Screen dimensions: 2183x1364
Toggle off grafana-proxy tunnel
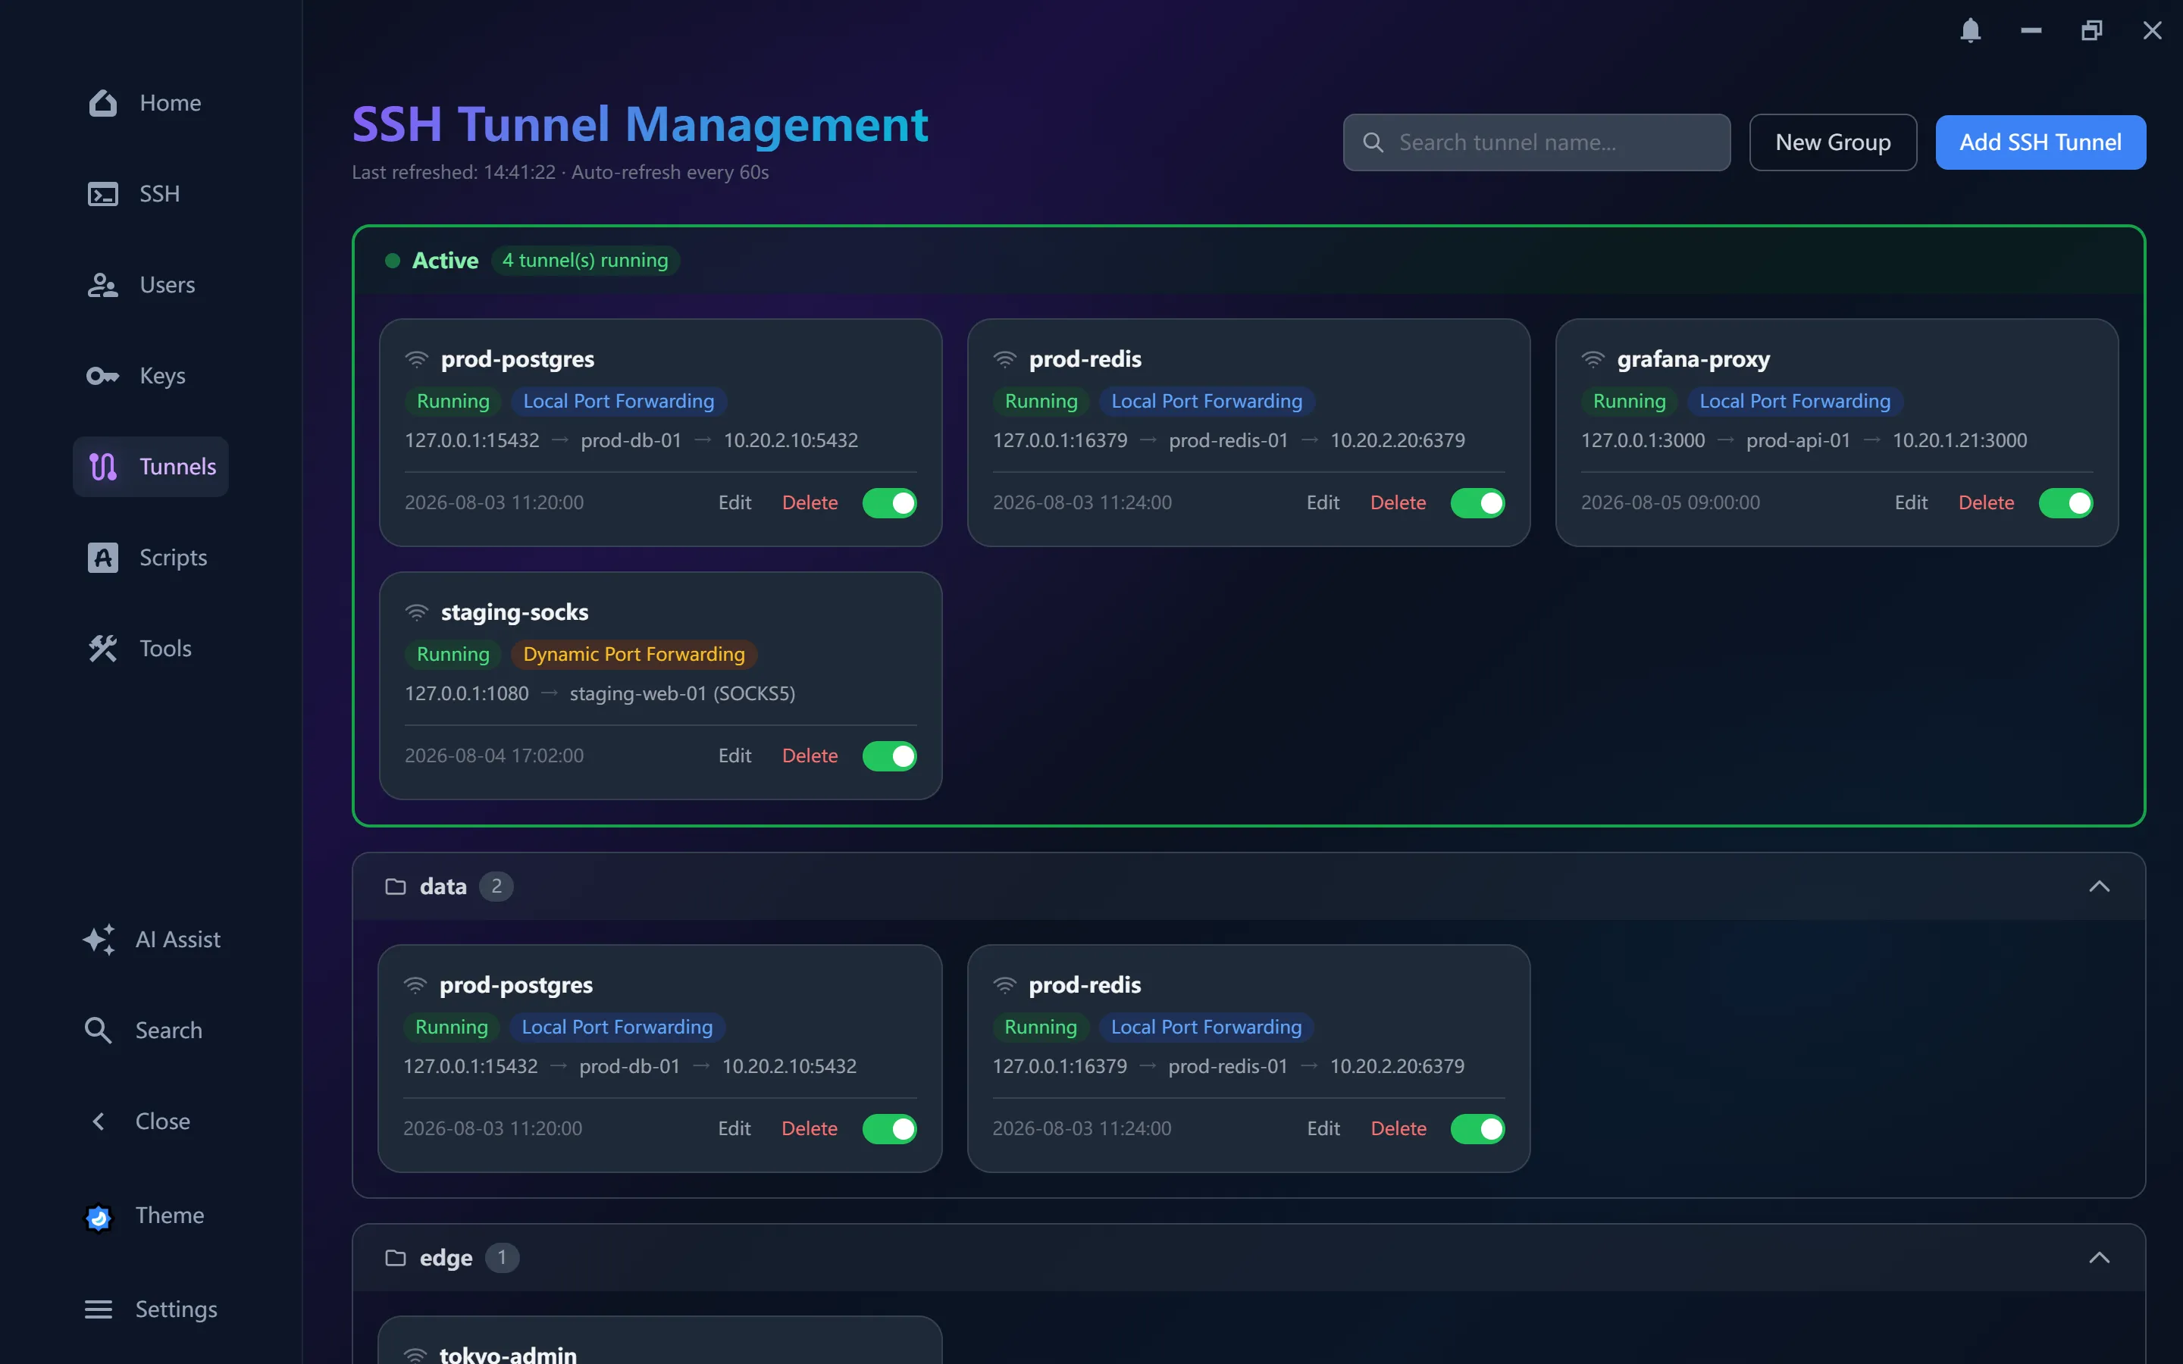point(2066,502)
